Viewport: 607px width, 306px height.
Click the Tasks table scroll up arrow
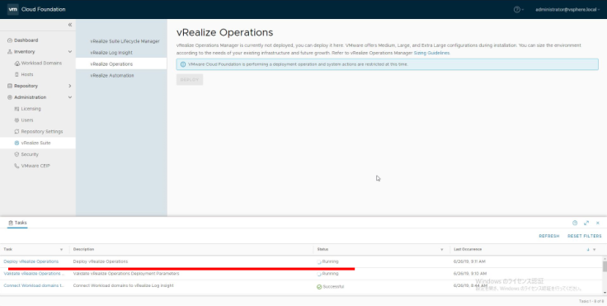pyautogui.click(x=605, y=258)
